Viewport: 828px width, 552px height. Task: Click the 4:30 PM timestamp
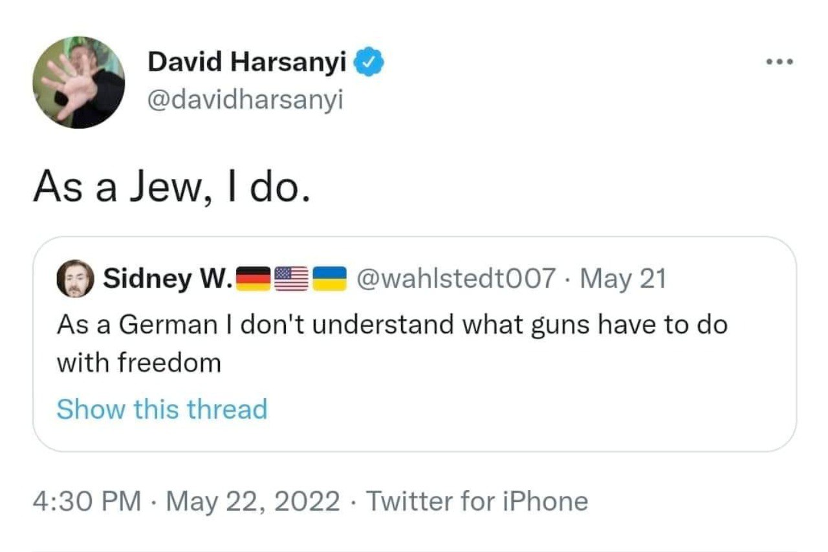tap(87, 501)
